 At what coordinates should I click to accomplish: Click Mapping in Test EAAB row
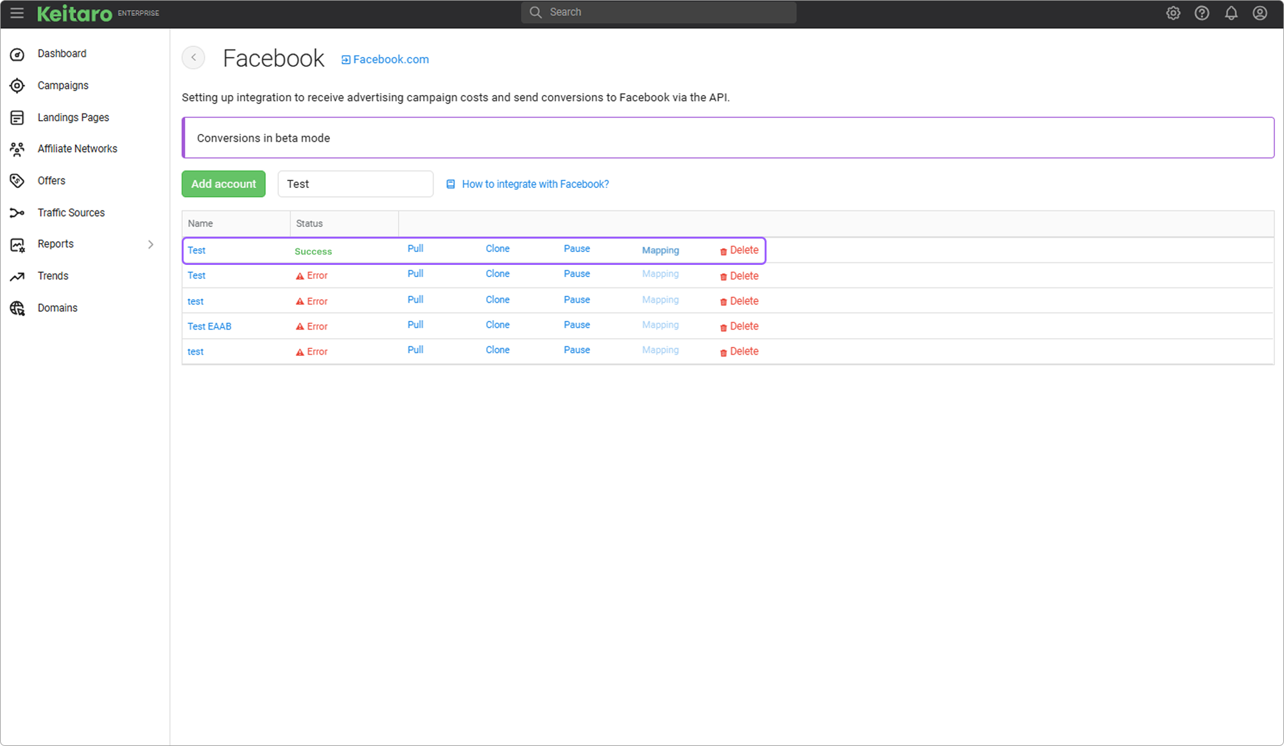click(x=660, y=325)
